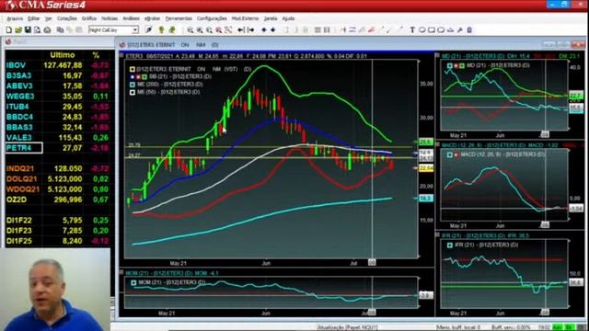
Task: Open the Ajuda menu
Action: pyautogui.click(x=288, y=18)
